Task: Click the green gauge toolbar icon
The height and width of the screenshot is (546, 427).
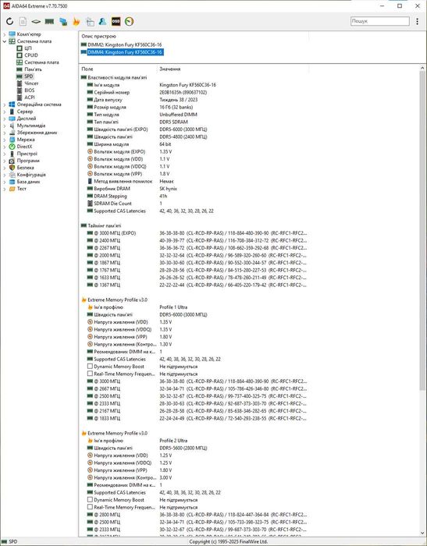Action: click(129, 21)
